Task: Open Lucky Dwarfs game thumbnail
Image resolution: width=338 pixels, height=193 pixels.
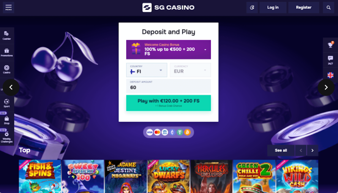Action: 168,176
